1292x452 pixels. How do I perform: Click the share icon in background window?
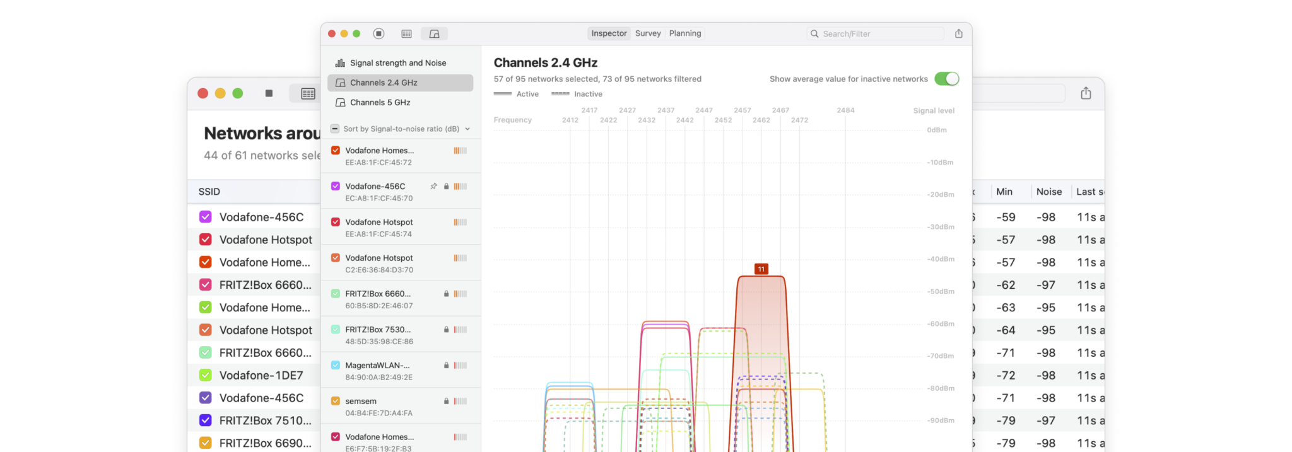[1086, 93]
